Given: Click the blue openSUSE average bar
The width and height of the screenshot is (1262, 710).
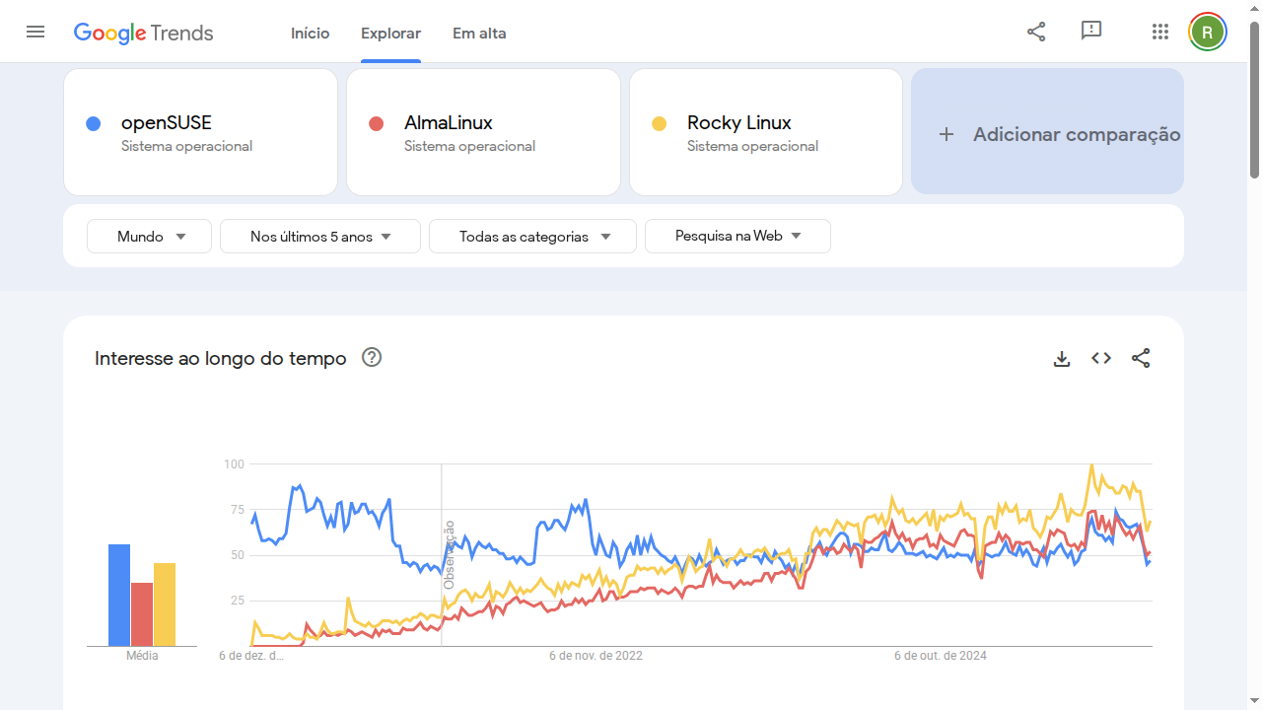Looking at the screenshot, I should pyautogui.click(x=119, y=595).
